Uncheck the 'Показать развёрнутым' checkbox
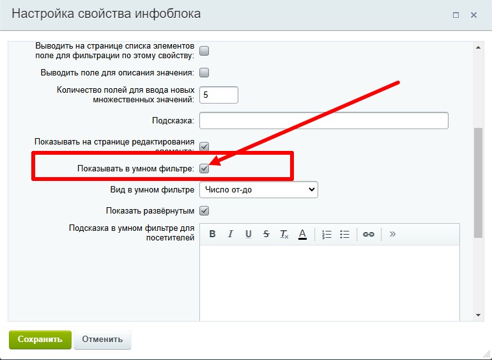This screenshot has width=492, height=360. pyautogui.click(x=204, y=210)
